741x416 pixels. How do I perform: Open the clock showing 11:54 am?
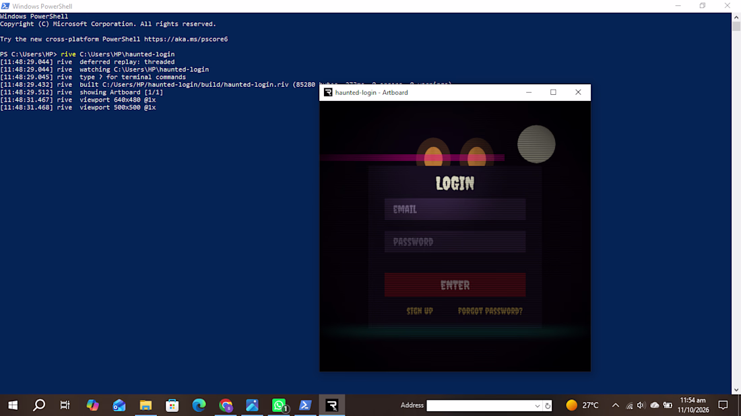[x=693, y=405]
